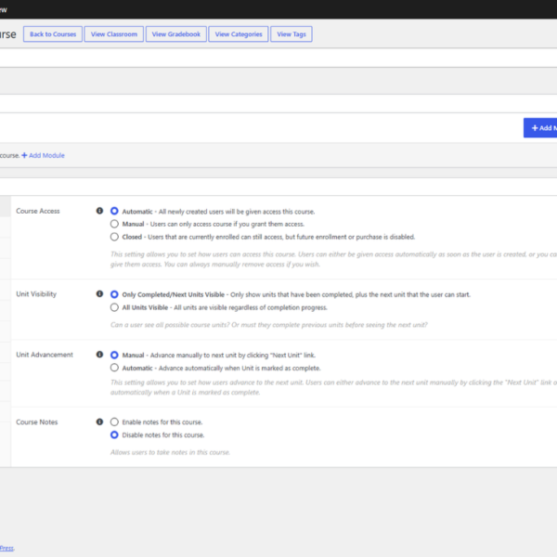The height and width of the screenshot is (557, 557).
Task: Open View Gradebook
Action: coord(176,34)
